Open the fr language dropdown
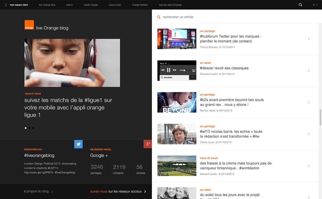 click(x=315, y=5)
